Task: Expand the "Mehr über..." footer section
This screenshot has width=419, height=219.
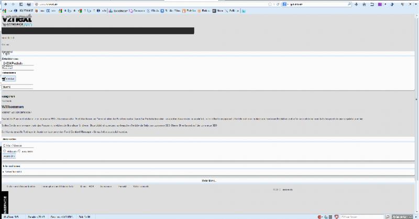Action: click(x=209, y=180)
